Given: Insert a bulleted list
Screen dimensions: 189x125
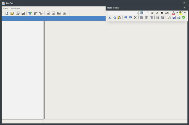Looking at the screenshot, I should click(x=158, y=18).
